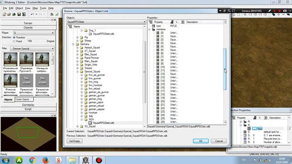Click the recorder camera snapshot icon
Screen dimensions: 292x164
click(x=285, y=11)
